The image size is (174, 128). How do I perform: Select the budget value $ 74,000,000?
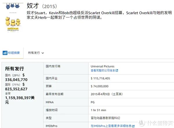point(99,86)
